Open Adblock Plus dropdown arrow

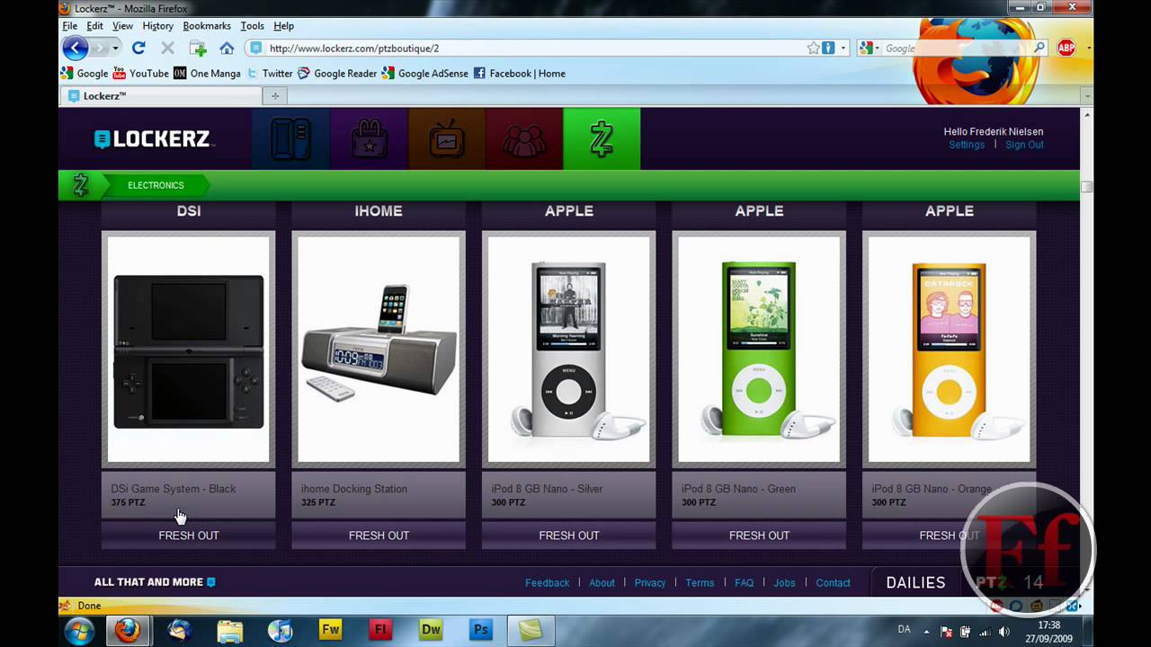[x=1089, y=49]
